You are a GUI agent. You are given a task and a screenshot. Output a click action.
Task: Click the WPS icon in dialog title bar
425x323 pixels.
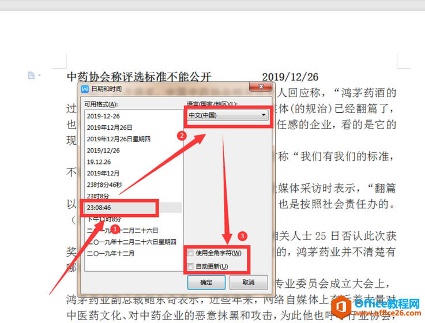85,89
